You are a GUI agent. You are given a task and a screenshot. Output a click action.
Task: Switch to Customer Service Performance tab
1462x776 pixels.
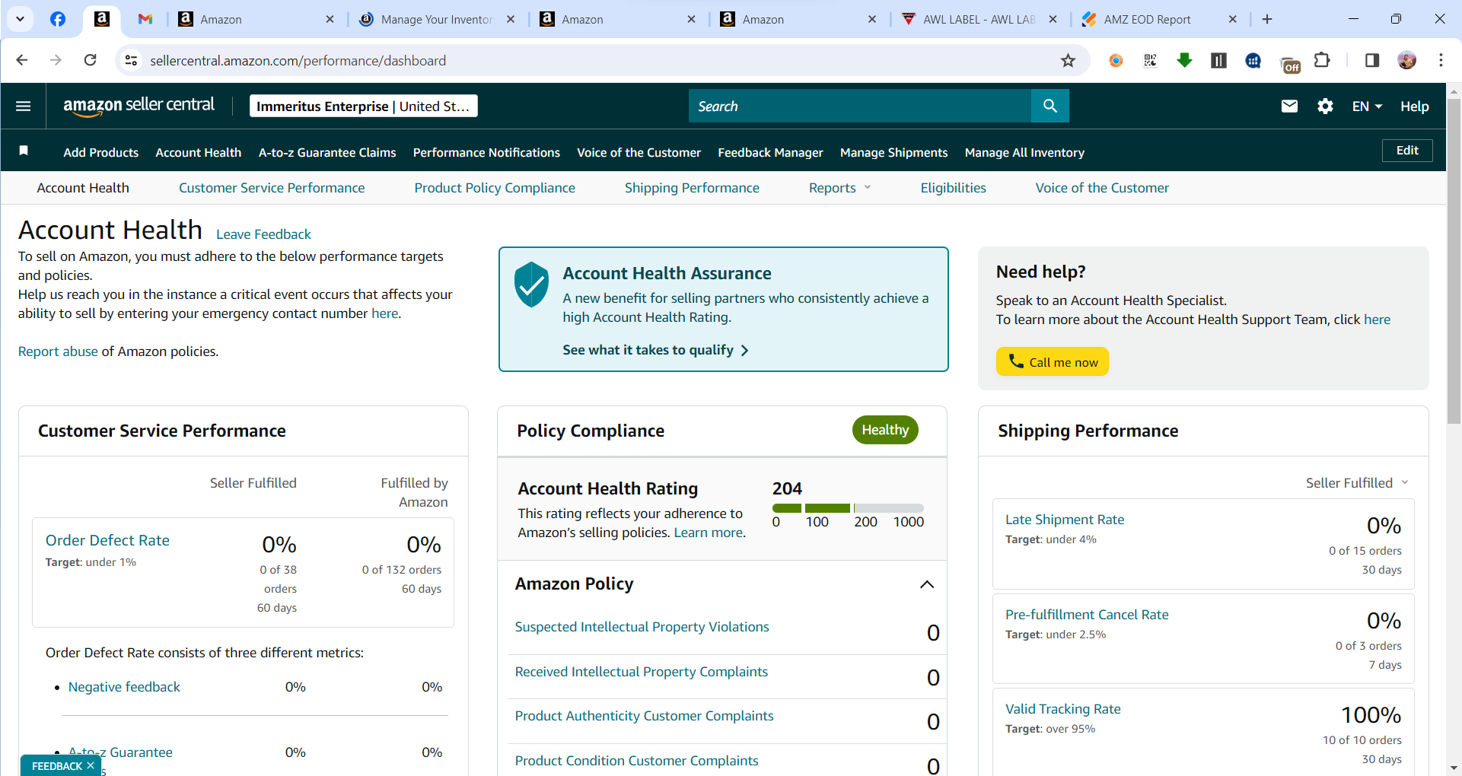272,188
